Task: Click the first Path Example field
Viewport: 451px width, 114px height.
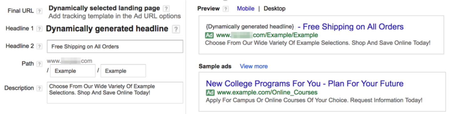Action: 73,71
